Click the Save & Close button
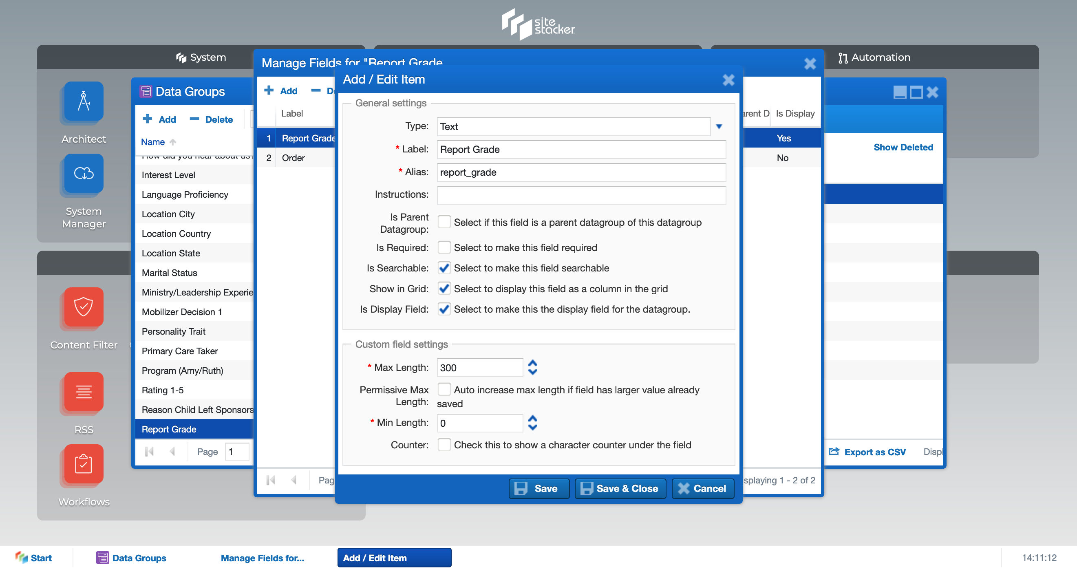The width and height of the screenshot is (1077, 569). 620,488
